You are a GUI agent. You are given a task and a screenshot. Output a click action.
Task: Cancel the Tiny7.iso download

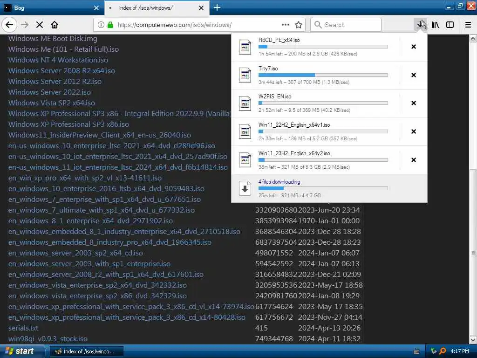414,75
